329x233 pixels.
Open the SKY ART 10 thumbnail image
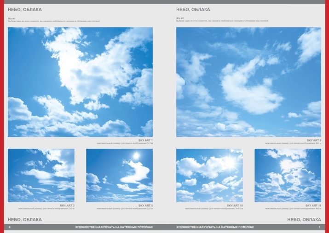[x=209, y=175]
